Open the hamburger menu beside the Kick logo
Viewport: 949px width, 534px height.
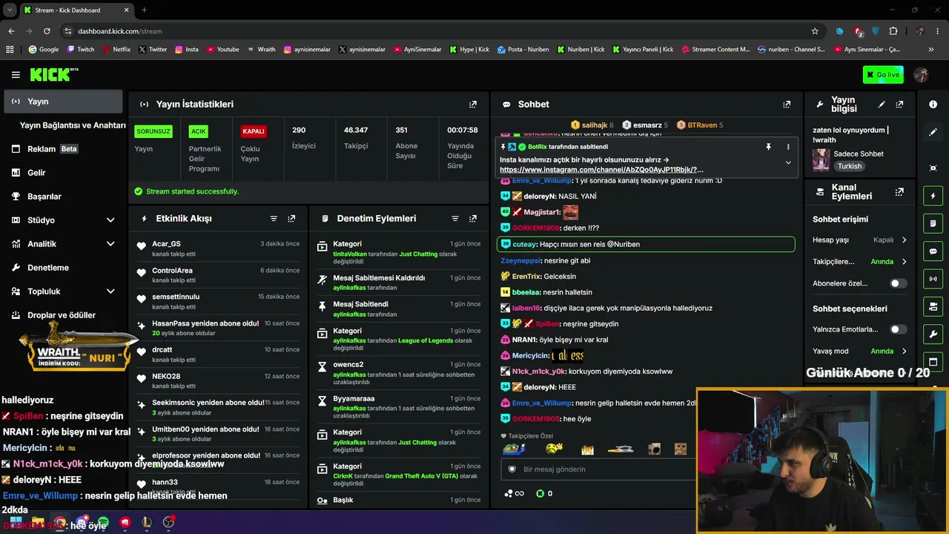coord(16,75)
